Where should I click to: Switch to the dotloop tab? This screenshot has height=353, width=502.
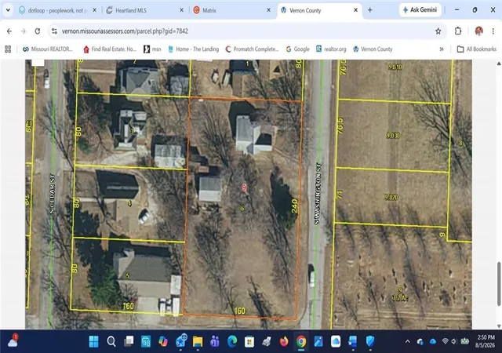pyautogui.click(x=57, y=10)
